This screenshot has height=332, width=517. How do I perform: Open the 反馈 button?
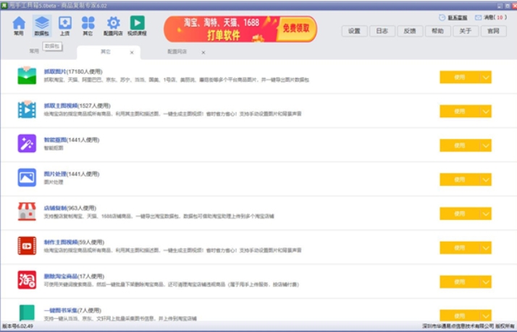coord(410,31)
